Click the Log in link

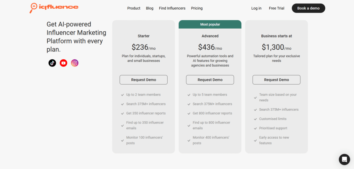(x=256, y=8)
